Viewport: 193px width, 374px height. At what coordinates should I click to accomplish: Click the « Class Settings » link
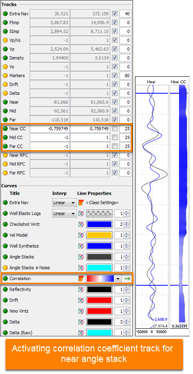[x=102, y=203]
